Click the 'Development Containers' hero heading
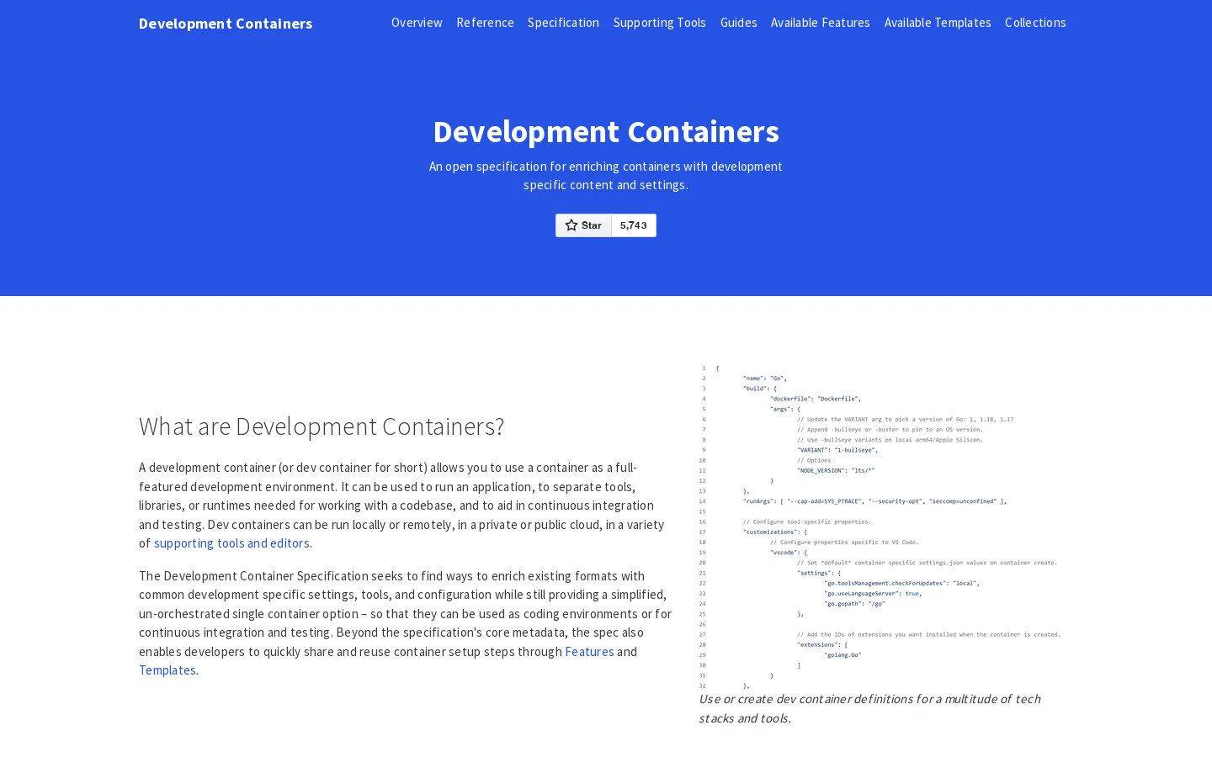 pos(606,131)
